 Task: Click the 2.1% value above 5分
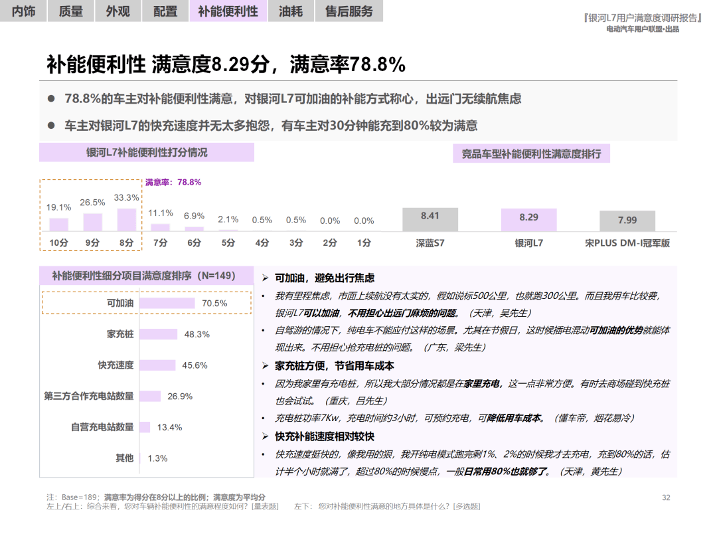pos(228,219)
